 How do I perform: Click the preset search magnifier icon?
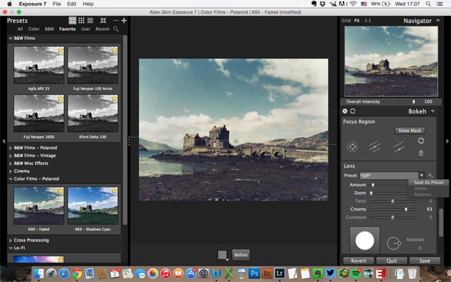[x=116, y=29]
